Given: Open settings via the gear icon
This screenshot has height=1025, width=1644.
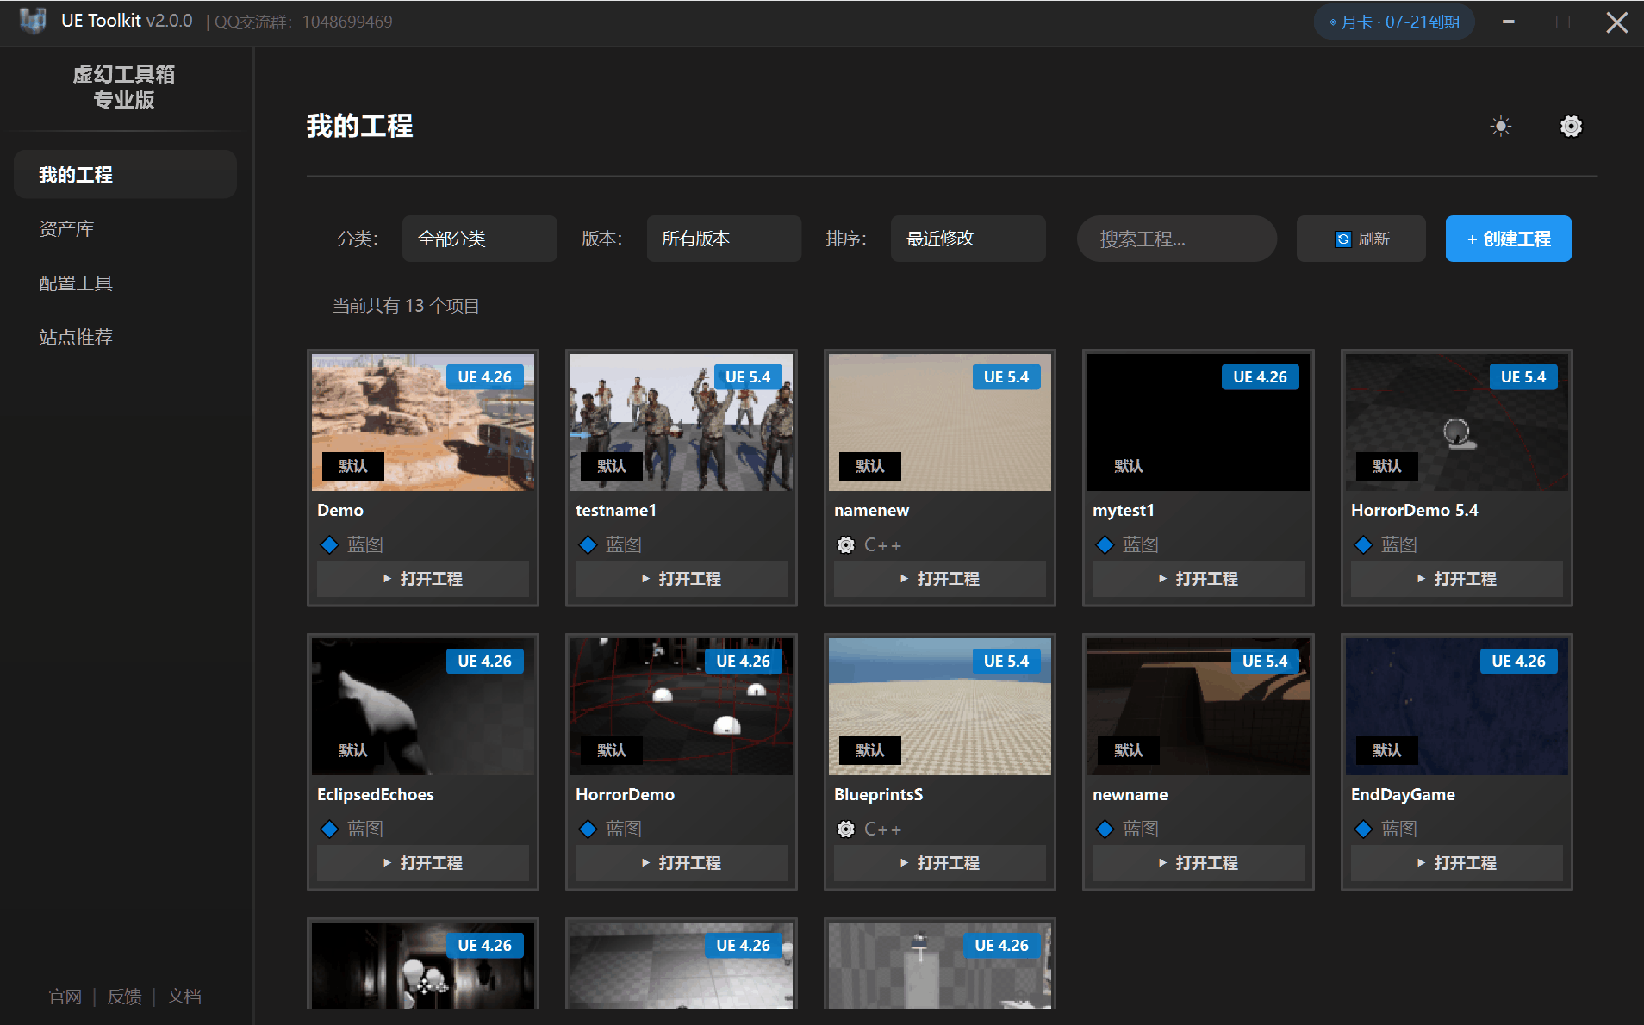Looking at the screenshot, I should (x=1571, y=127).
